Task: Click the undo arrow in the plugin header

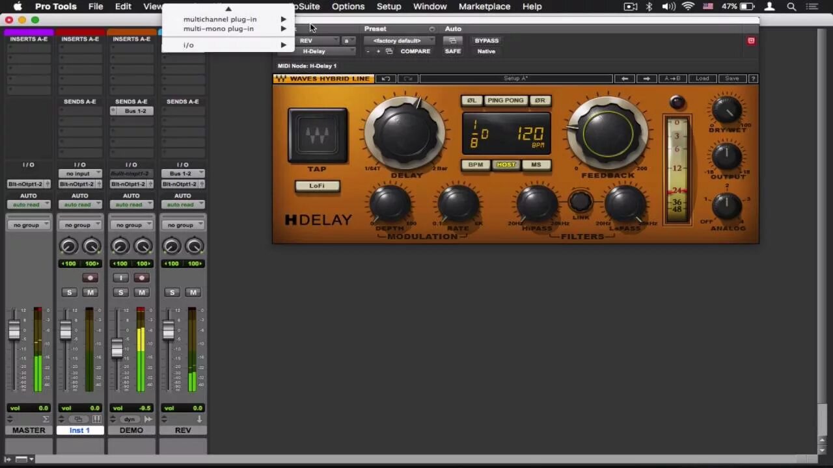Action: pyautogui.click(x=385, y=78)
